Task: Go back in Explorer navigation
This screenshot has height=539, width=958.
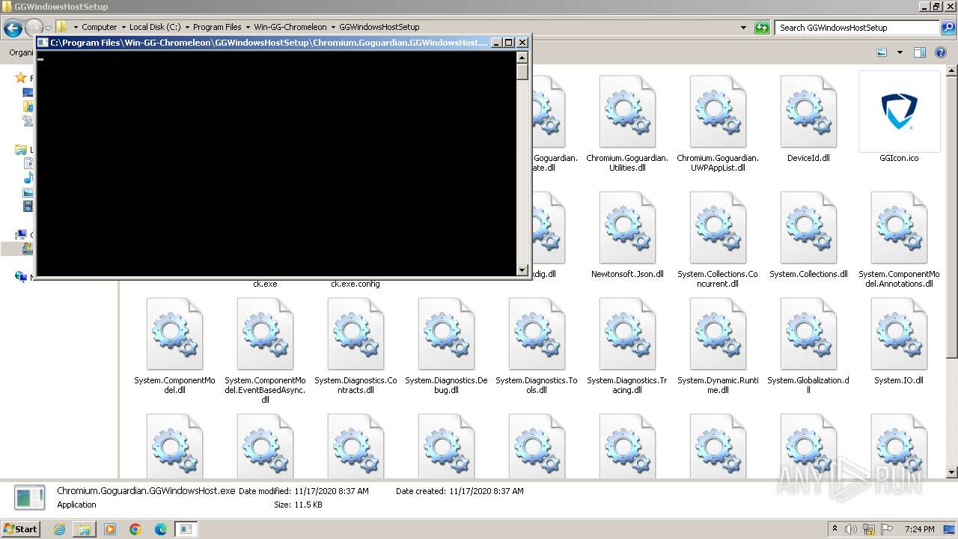Action: tap(13, 28)
